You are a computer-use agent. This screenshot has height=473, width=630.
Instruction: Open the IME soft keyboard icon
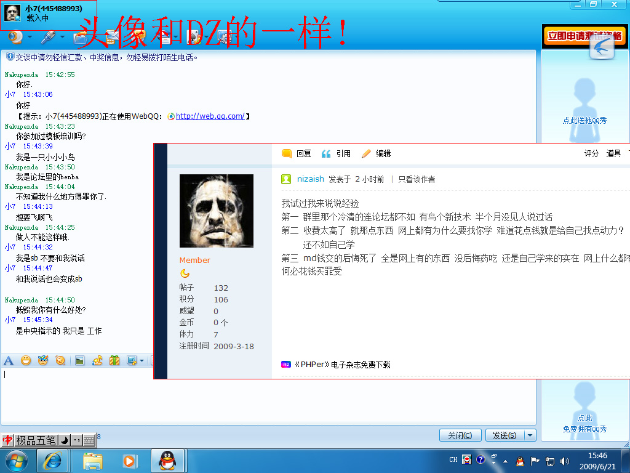[x=89, y=441]
